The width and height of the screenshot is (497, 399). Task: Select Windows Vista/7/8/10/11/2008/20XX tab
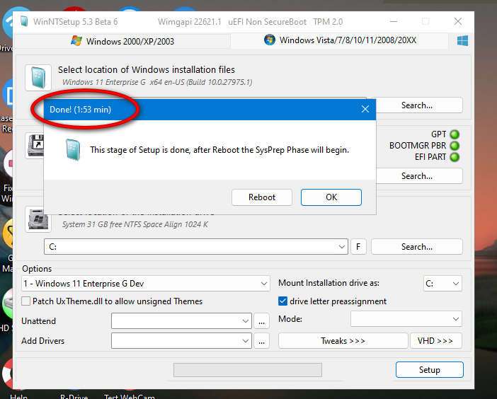point(340,40)
